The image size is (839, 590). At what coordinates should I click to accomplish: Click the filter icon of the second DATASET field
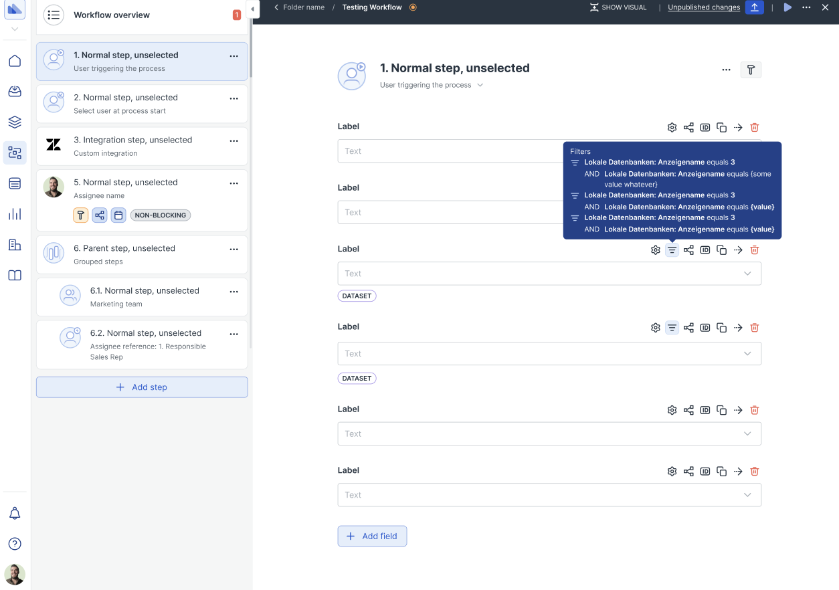672,328
